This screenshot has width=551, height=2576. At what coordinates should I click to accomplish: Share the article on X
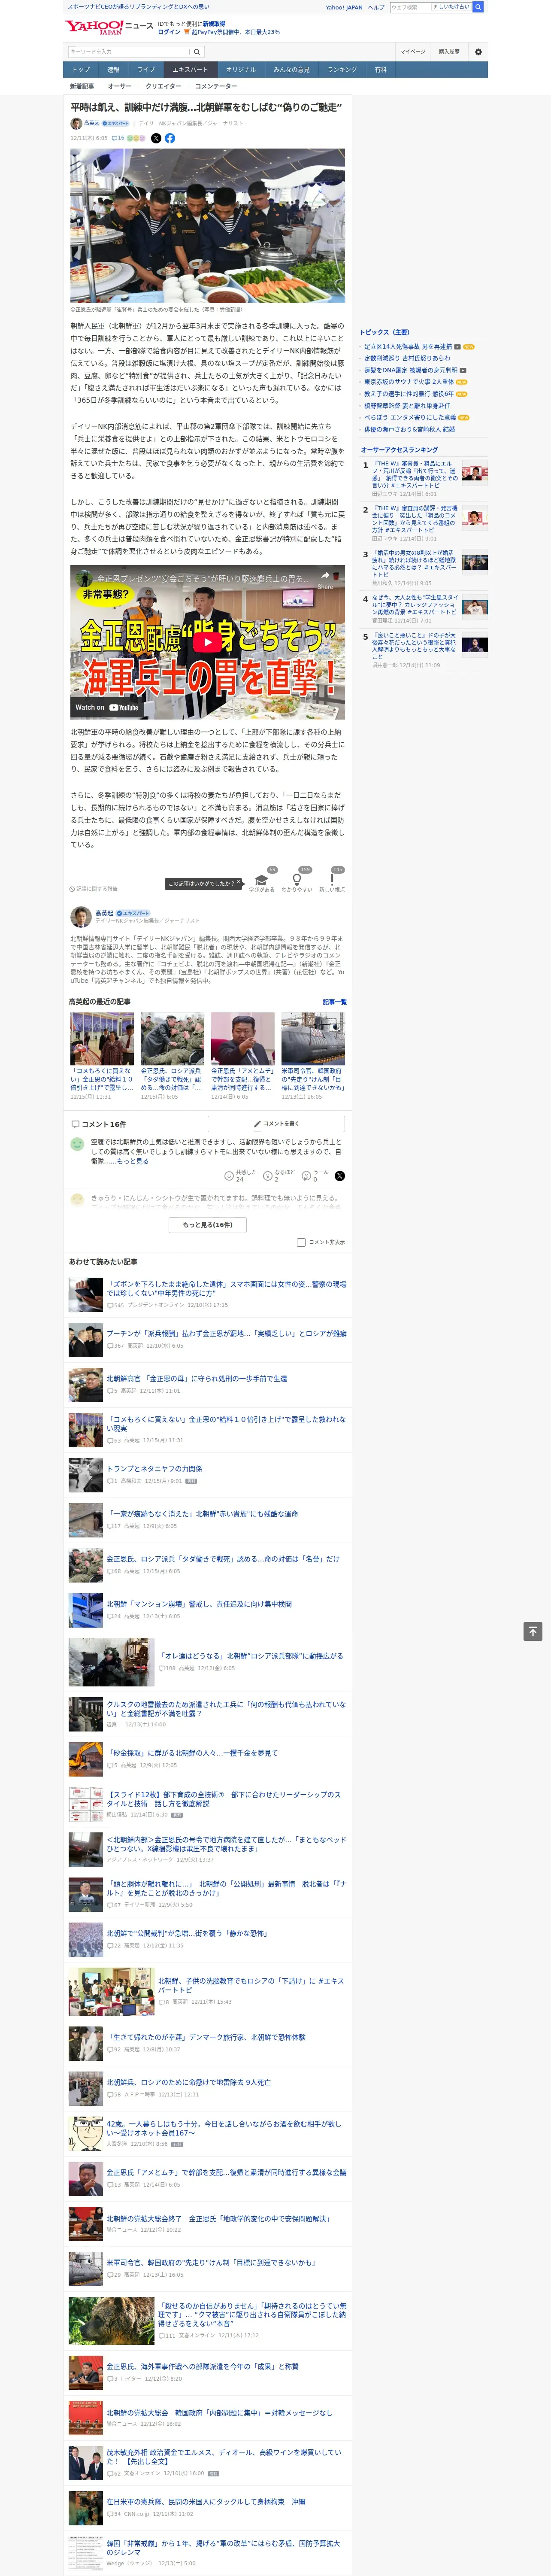156,138
